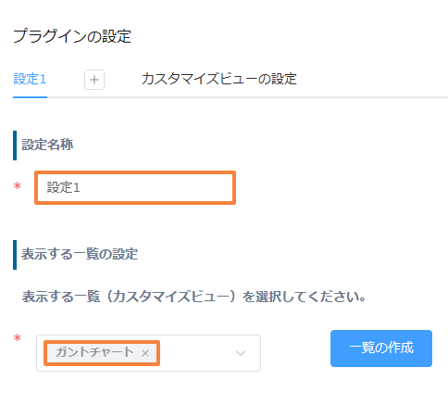
Task: Expand the view selection dropdown chevron
Action: (241, 353)
